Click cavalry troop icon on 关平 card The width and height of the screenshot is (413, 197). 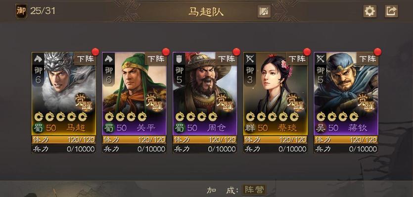[108, 59]
